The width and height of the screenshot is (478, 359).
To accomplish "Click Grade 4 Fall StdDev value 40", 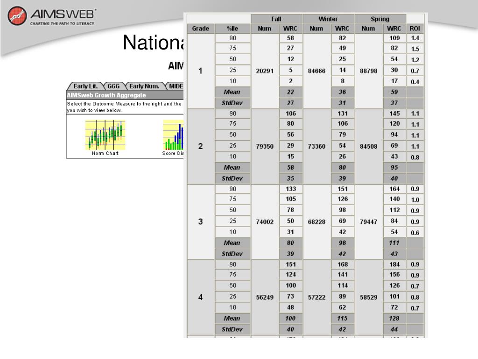I will tap(290, 330).
